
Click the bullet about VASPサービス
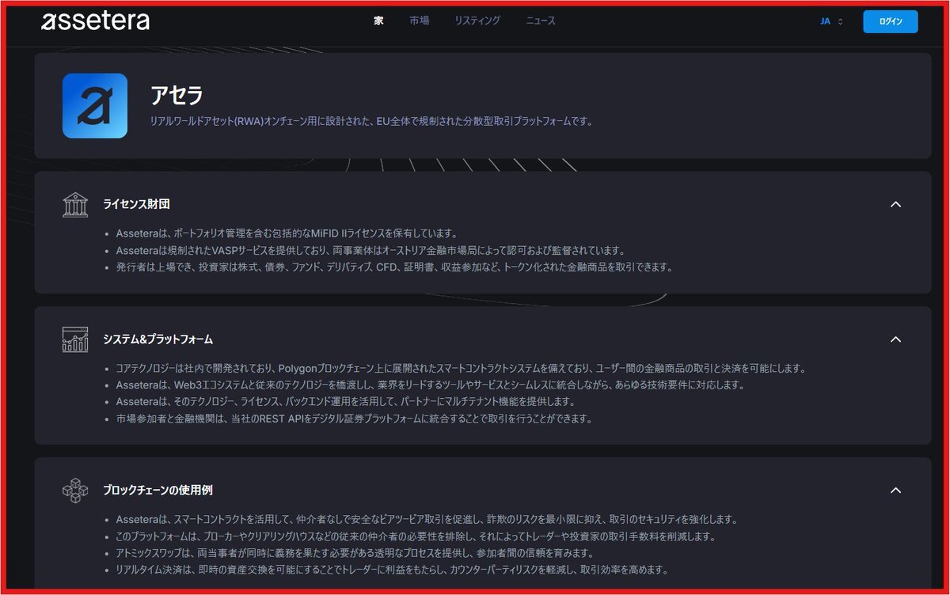click(370, 250)
